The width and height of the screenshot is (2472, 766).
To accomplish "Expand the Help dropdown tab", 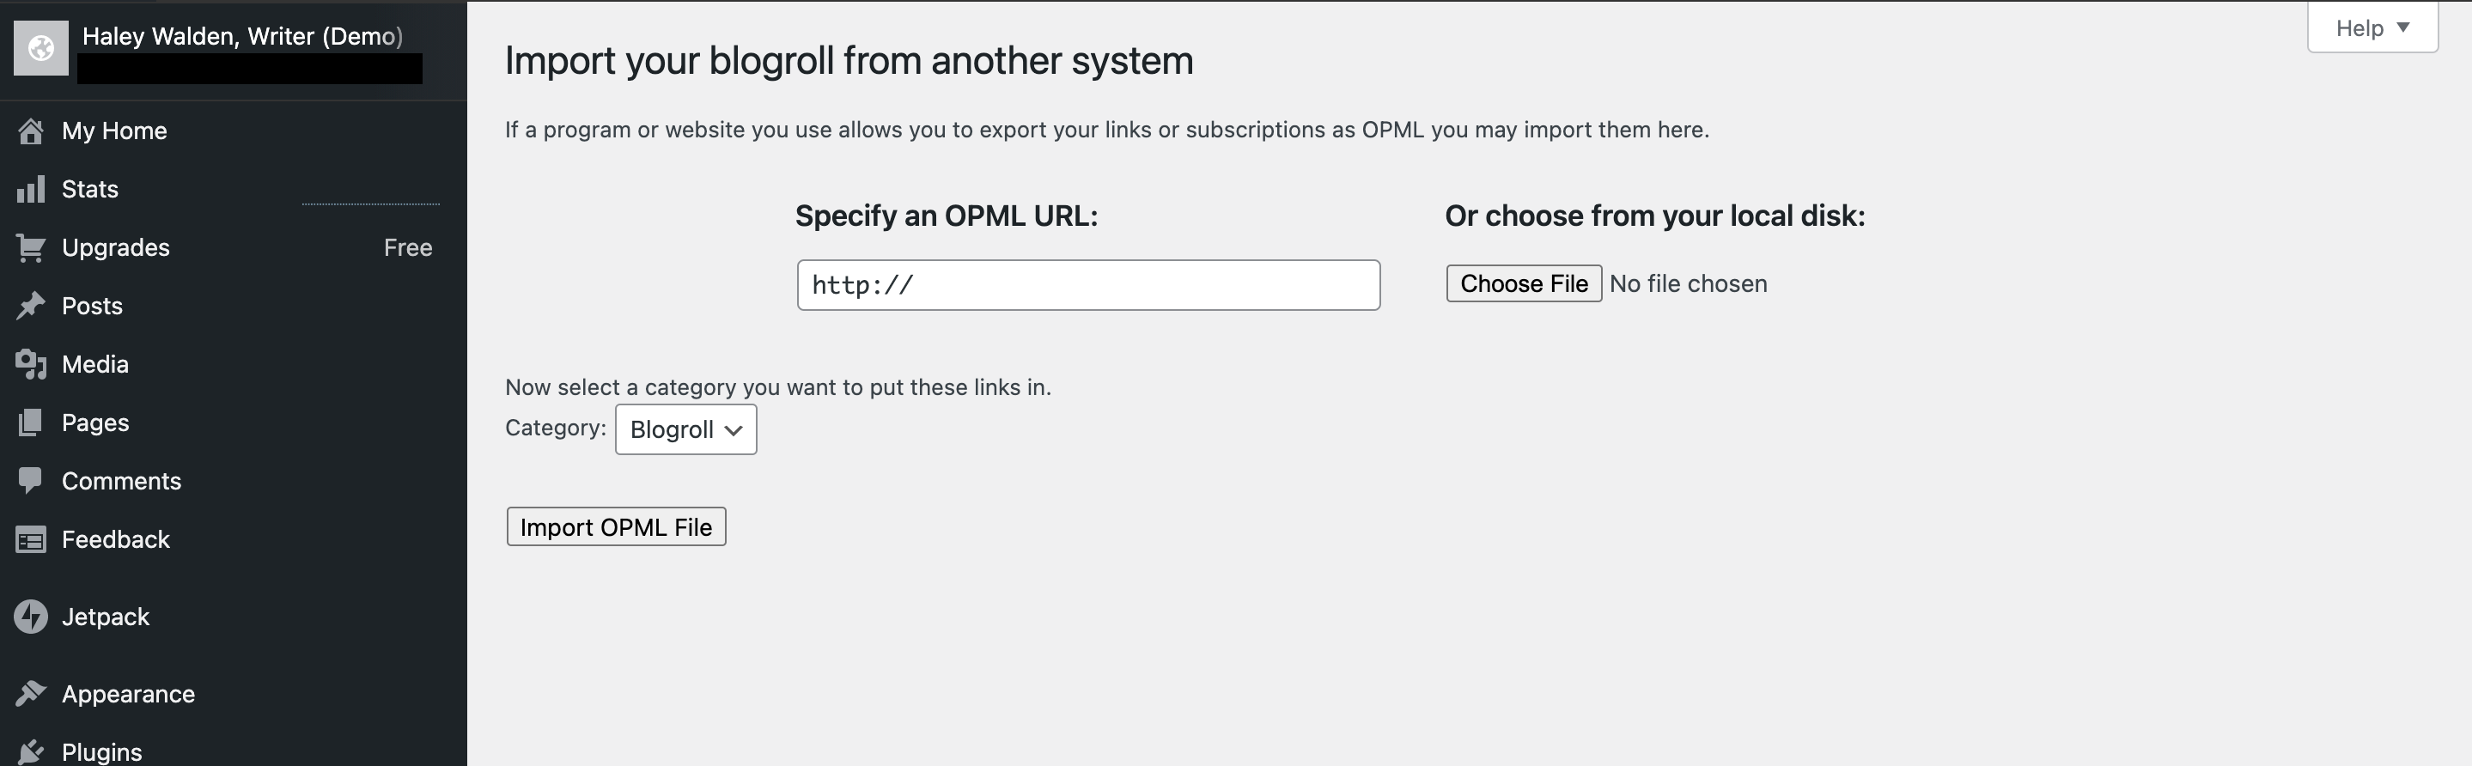I will pos(2372,29).
